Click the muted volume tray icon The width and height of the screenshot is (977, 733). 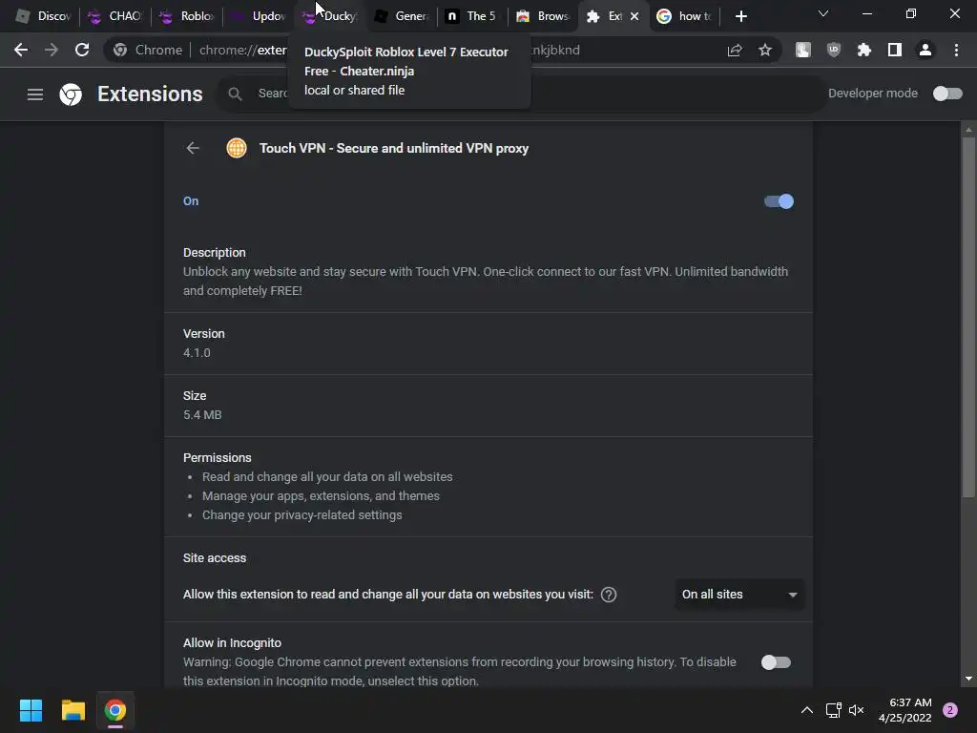[857, 710]
